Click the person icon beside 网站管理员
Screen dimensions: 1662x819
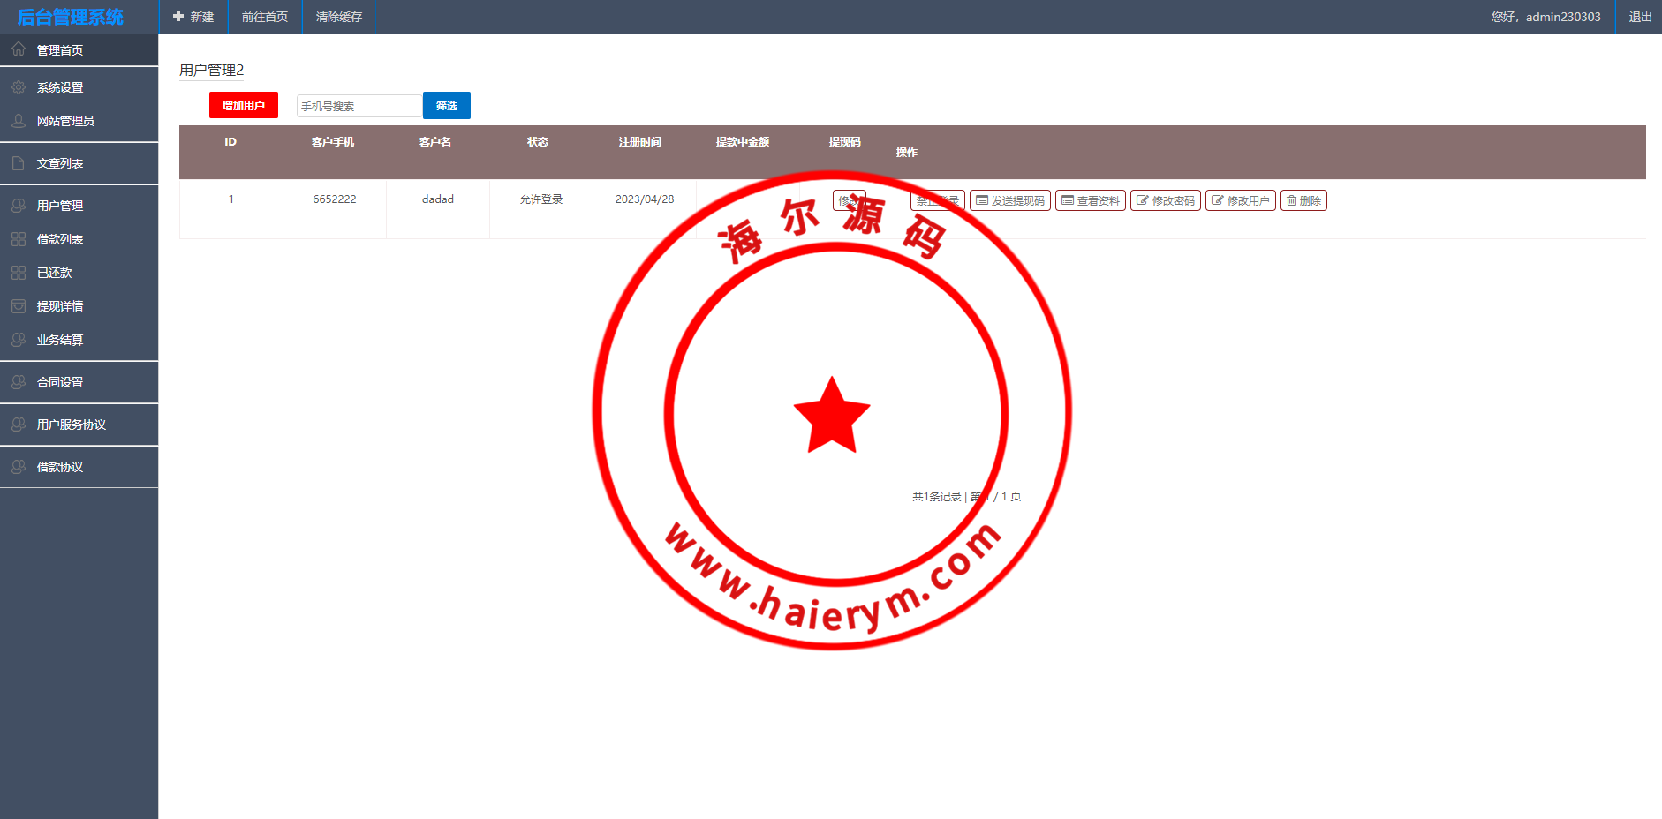tap(19, 121)
